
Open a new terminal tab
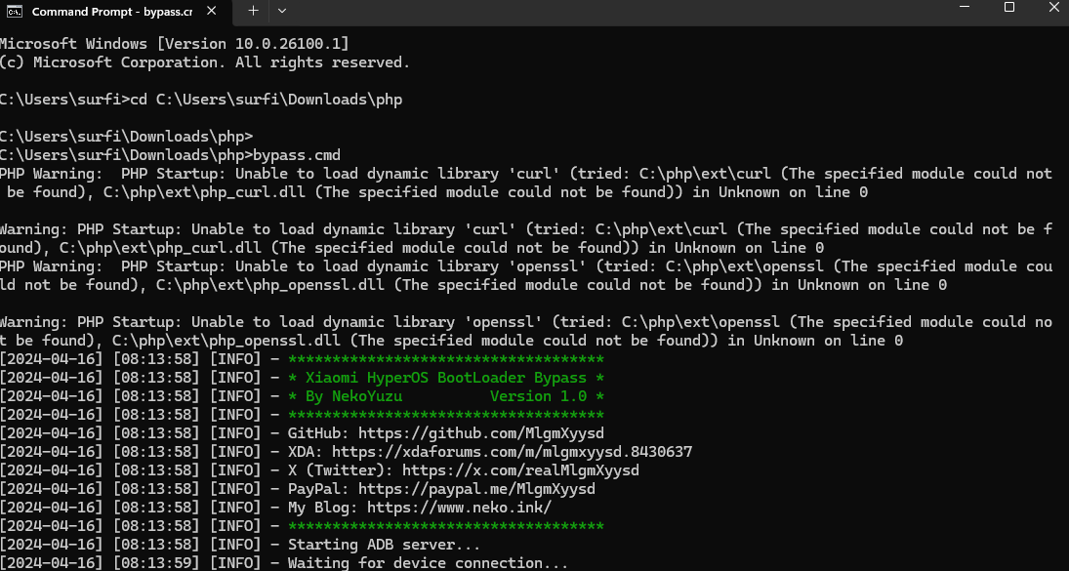click(x=253, y=11)
